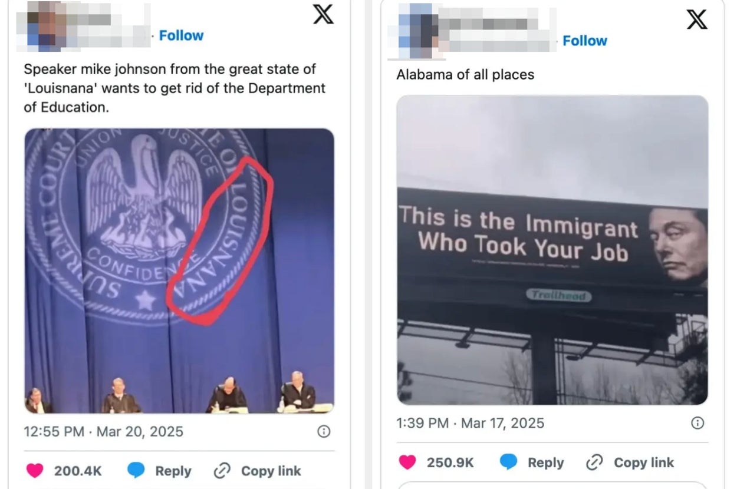Image resolution: width=737 pixels, height=489 pixels.
Task: Follow the author of the Louisiana tweet
Action: (x=181, y=35)
